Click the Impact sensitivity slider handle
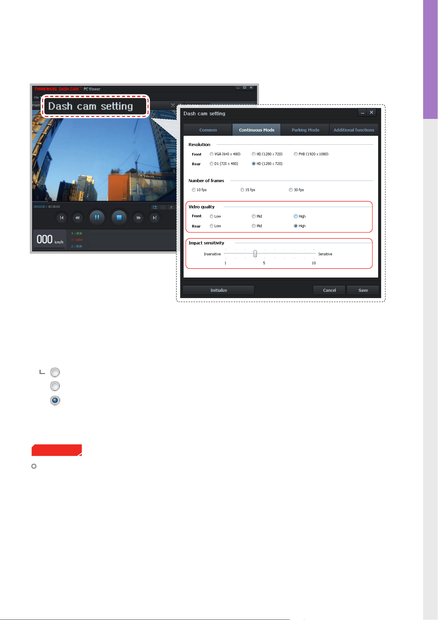Screen dimensions: 438x620 (255, 254)
